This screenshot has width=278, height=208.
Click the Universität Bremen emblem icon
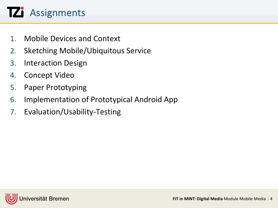[12, 198]
